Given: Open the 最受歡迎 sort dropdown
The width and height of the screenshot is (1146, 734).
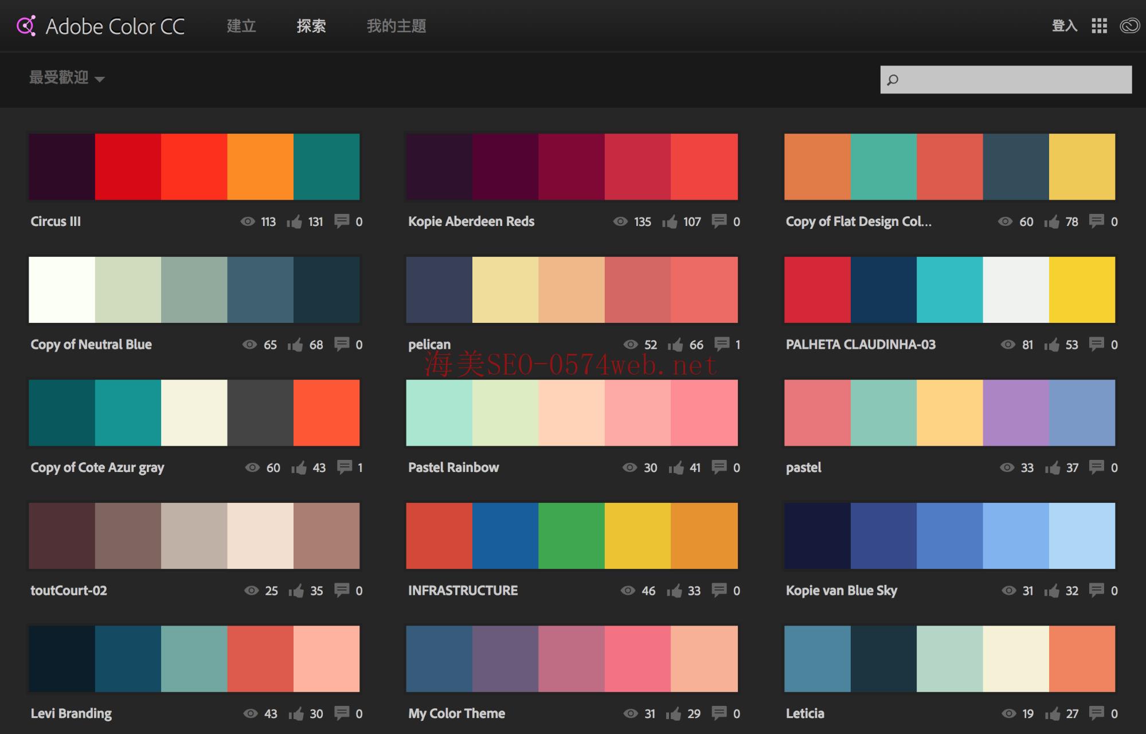Looking at the screenshot, I should 59,79.
